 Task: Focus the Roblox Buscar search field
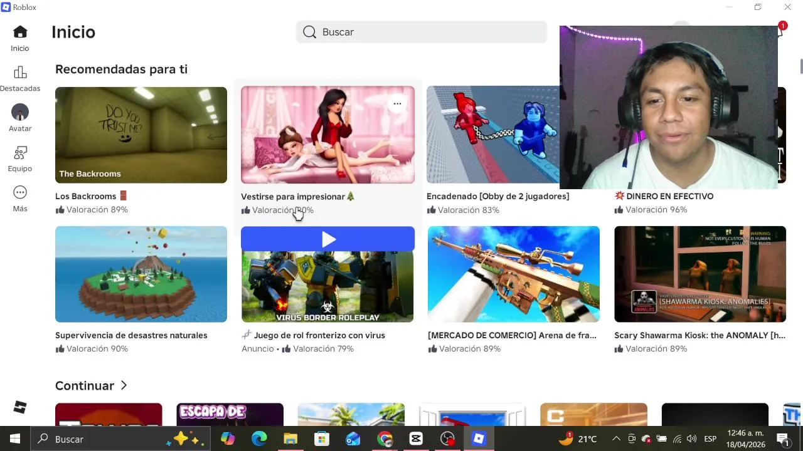[x=422, y=32]
